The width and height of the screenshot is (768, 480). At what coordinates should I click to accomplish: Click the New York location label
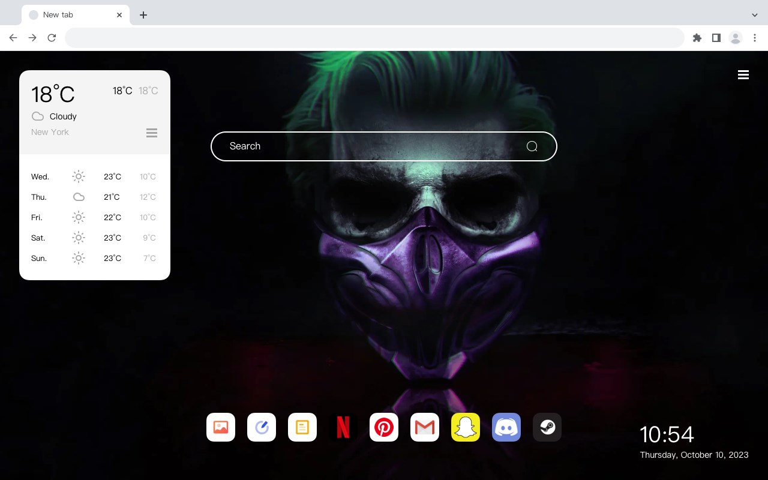coord(50,132)
